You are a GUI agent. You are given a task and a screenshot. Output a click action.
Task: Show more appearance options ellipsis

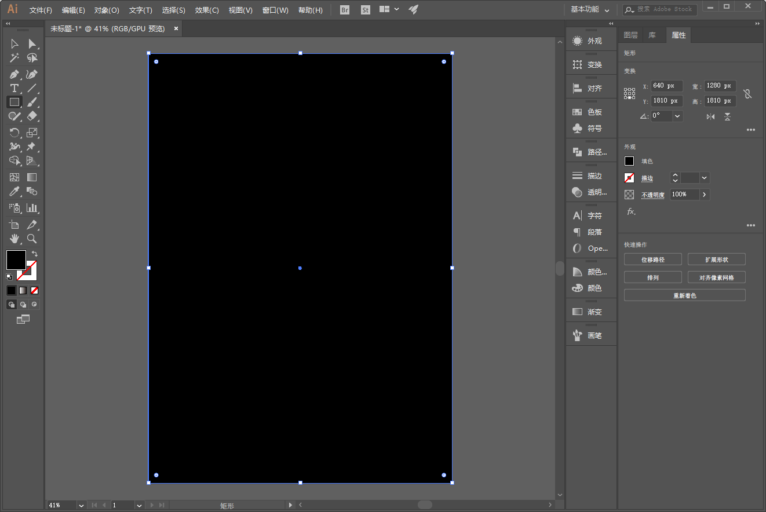tap(751, 225)
